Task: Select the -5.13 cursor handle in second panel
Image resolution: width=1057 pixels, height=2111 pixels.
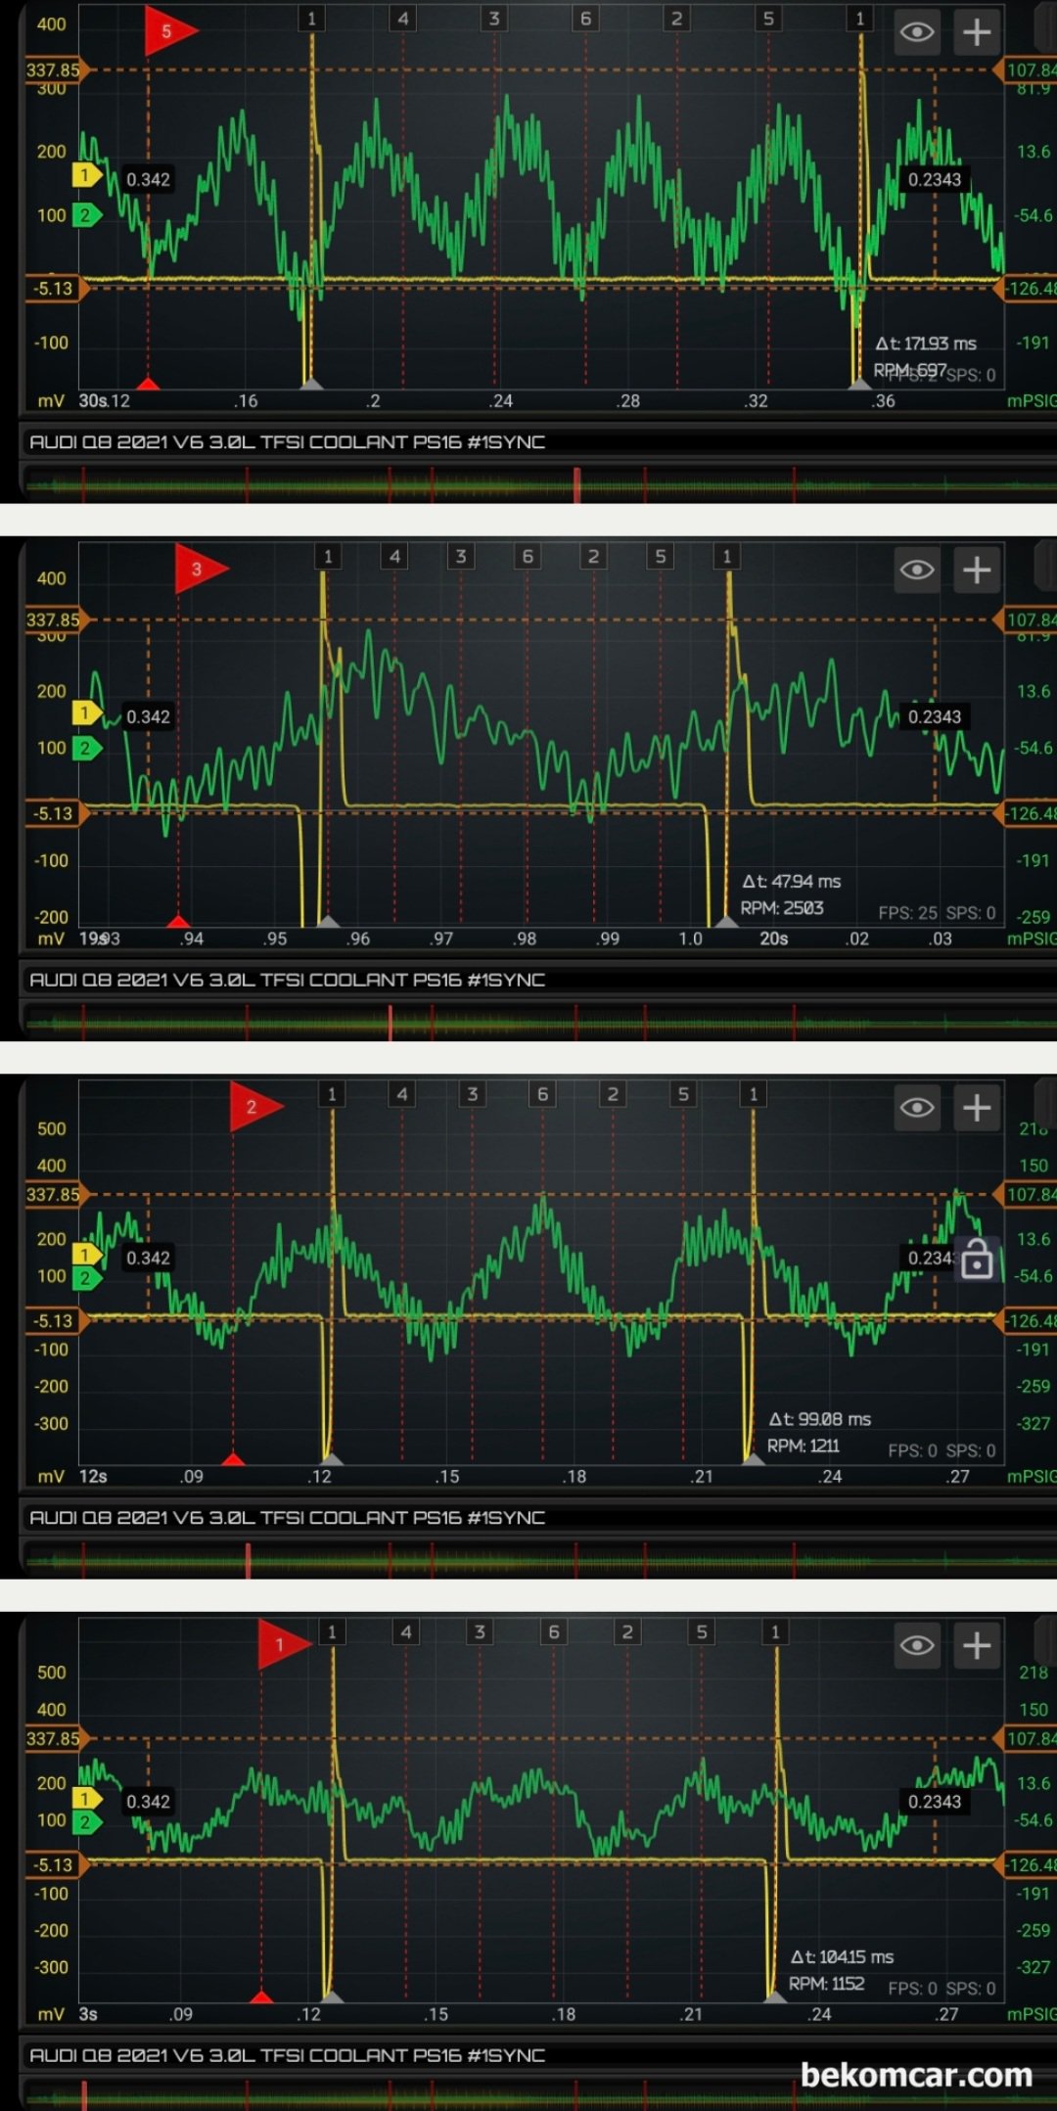Action: tap(57, 813)
